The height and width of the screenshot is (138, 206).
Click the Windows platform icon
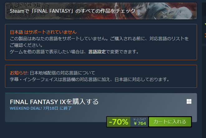(189, 102)
